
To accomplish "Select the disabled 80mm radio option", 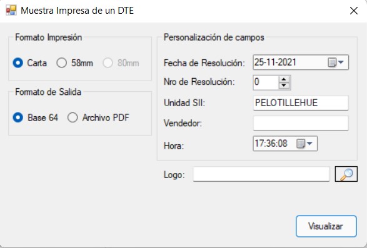I will [x=121, y=63].
